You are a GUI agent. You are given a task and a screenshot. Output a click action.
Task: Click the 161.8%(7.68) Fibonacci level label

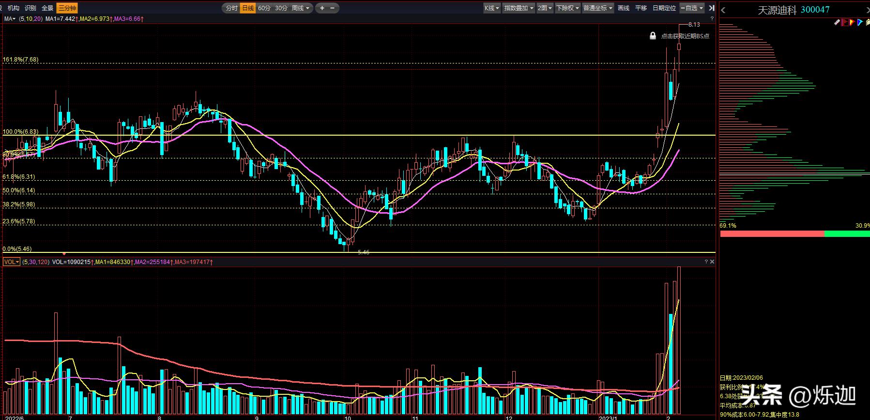click(20, 60)
